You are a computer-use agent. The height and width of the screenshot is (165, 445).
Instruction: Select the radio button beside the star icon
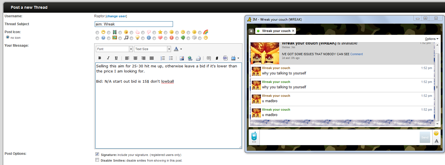[154, 33]
